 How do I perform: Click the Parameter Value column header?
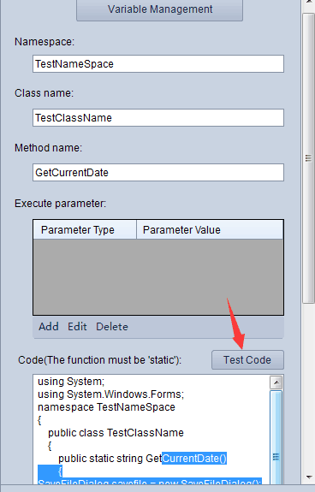(x=210, y=229)
